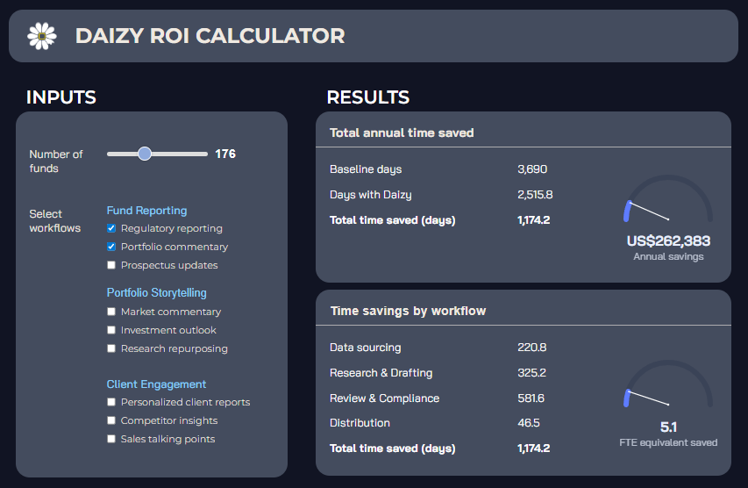The height and width of the screenshot is (488, 748).
Task: Enable the Prospectus updates checkbox
Action: [111, 265]
